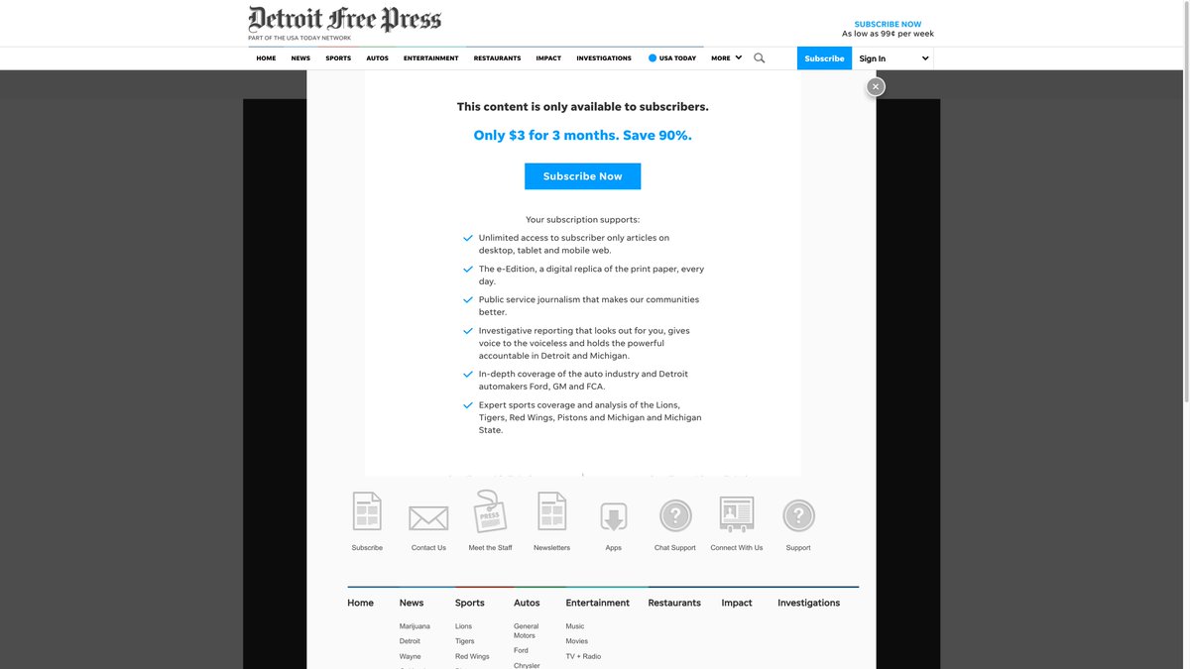The image size is (1190, 669).
Task: Close the subscriber paywall popup
Action: 875,86
